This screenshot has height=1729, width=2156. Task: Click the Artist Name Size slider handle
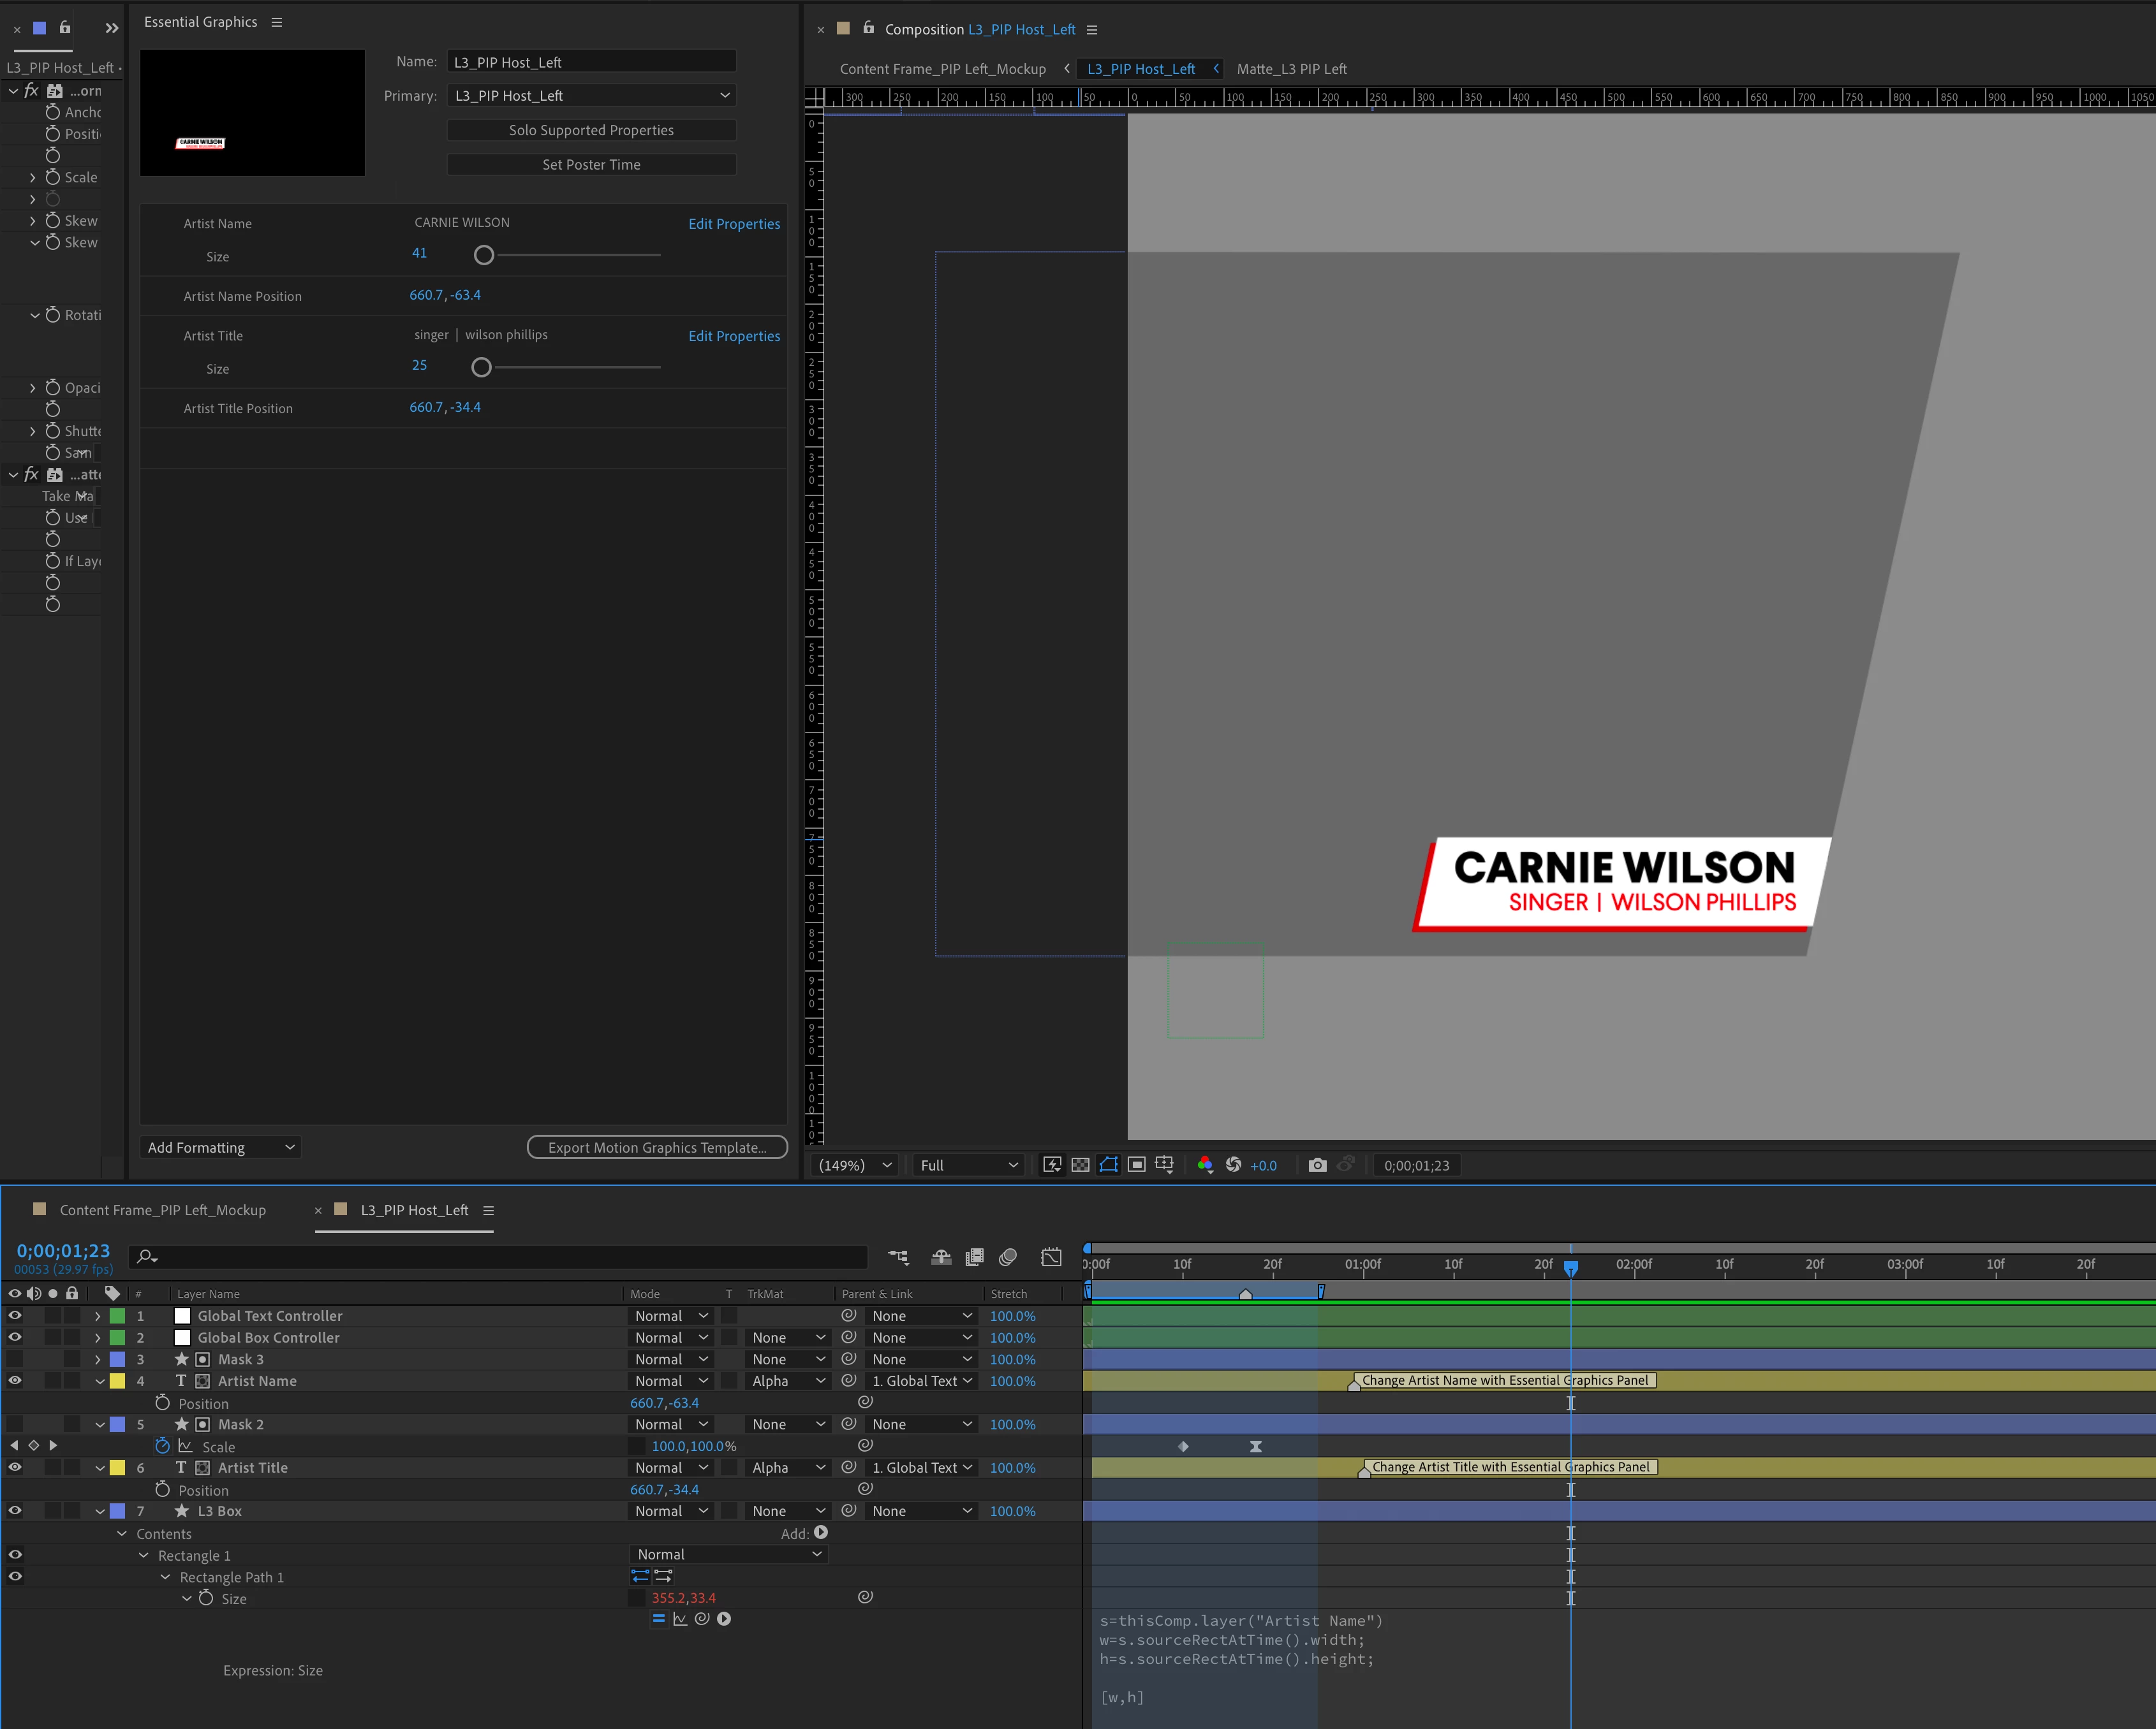click(x=484, y=256)
